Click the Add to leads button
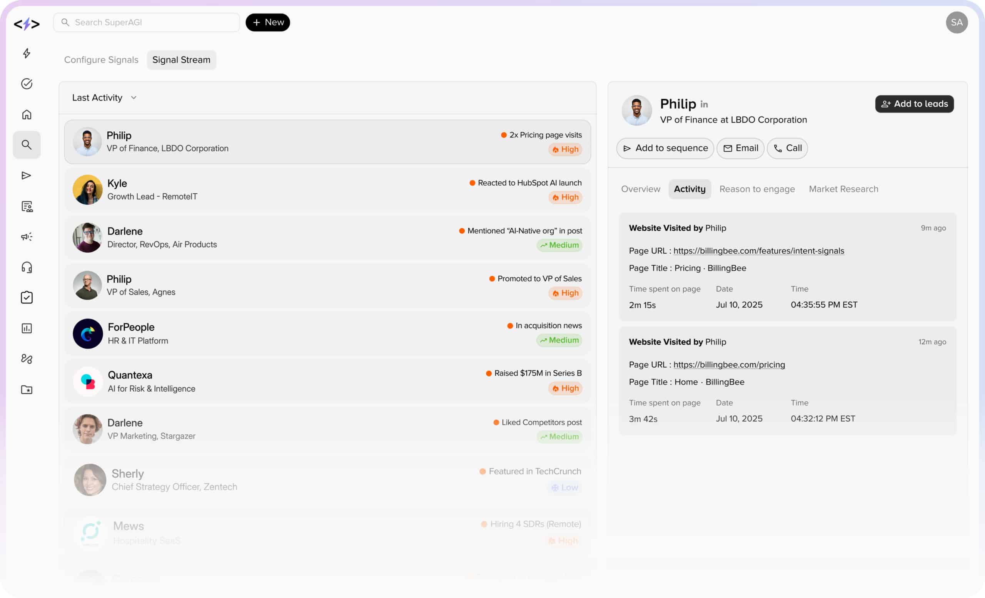The height and width of the screenshot is (598, 985). click(x=914, y=104)
